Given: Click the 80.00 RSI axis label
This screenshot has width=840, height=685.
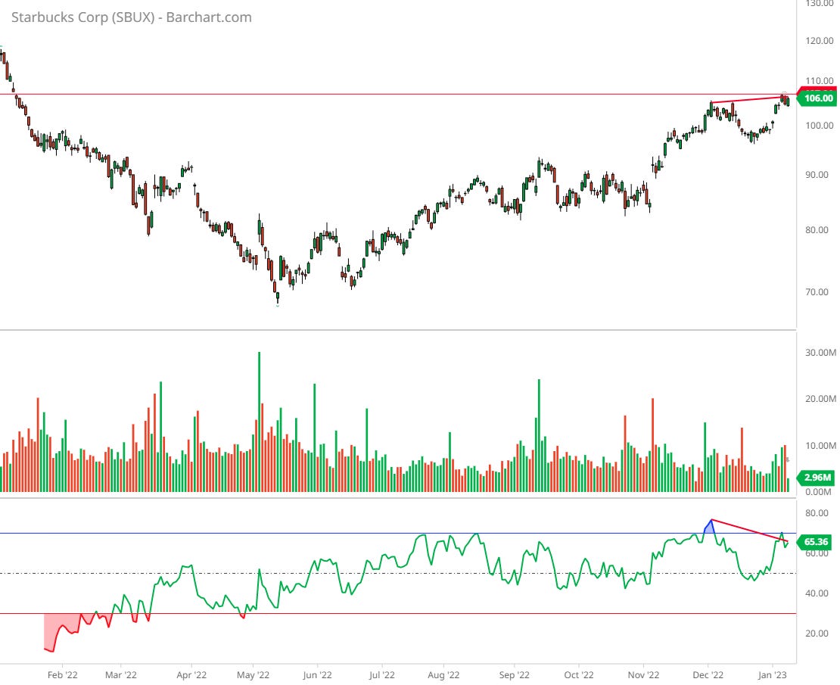Looking at the screenshot, I should [817, 513].
